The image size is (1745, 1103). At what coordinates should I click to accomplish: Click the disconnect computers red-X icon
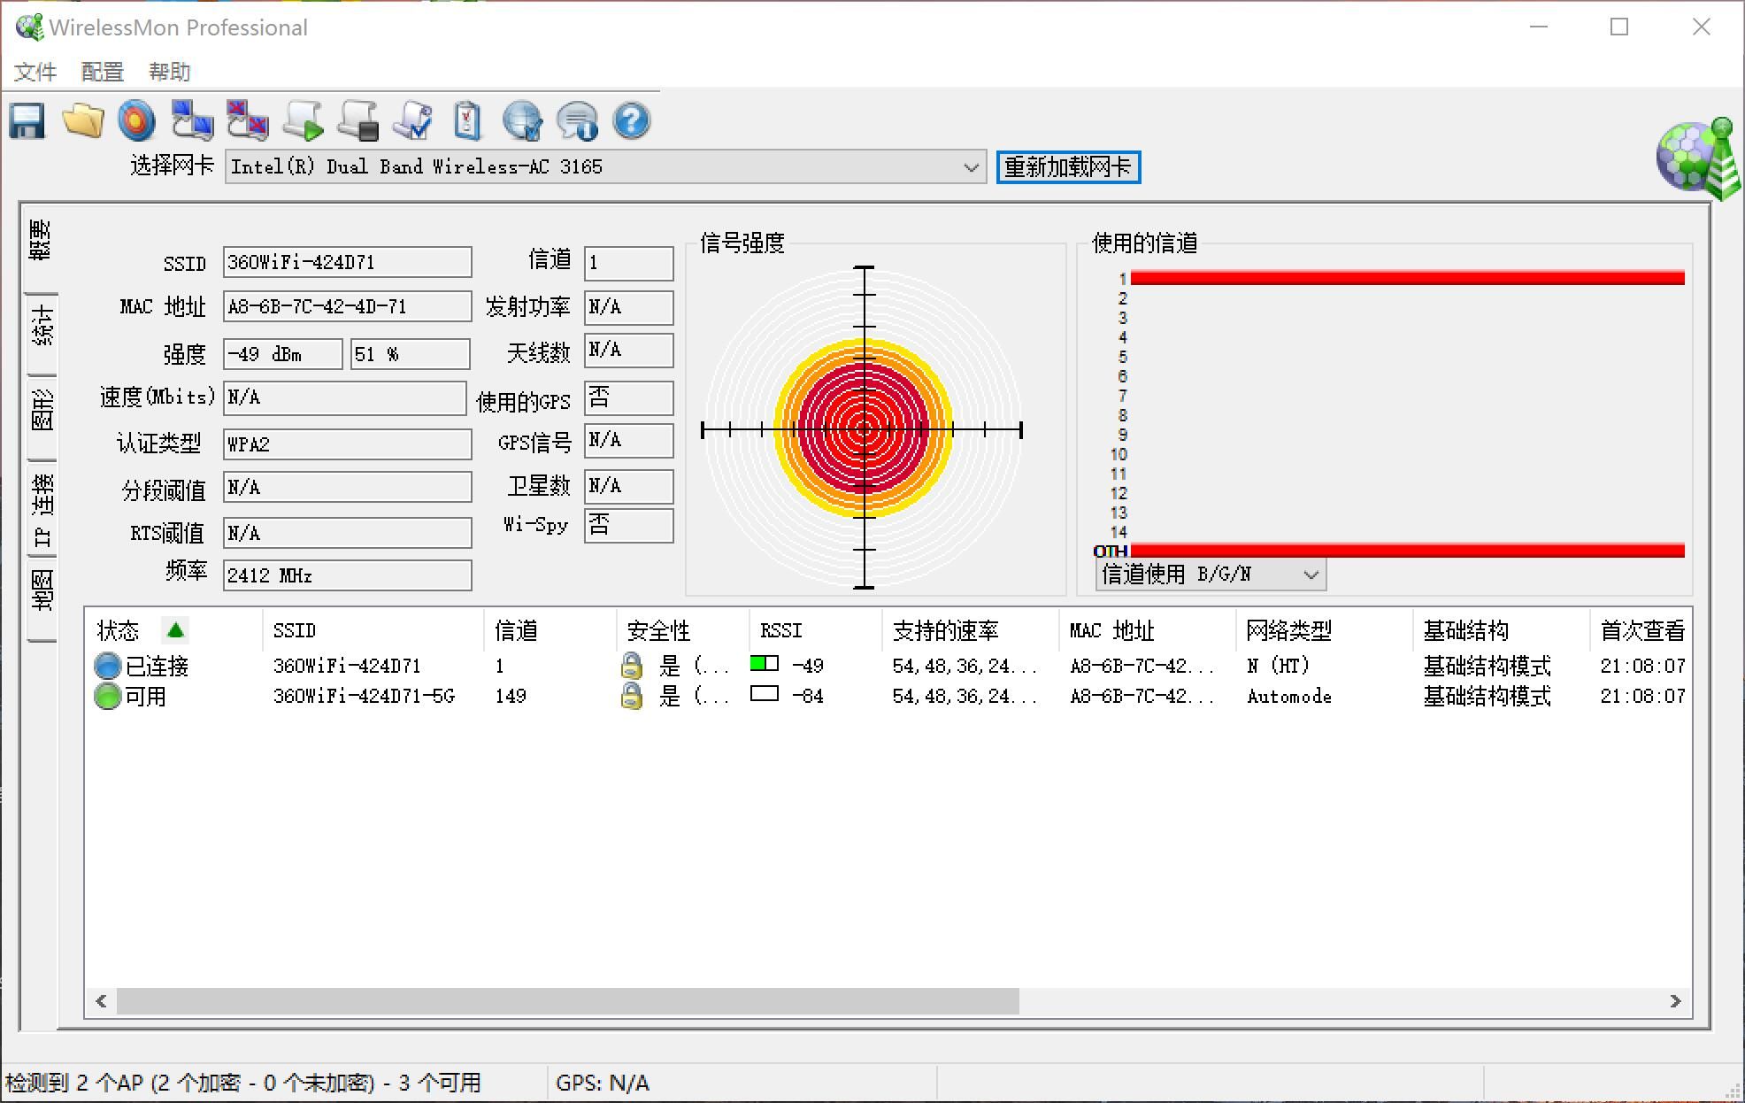click(x=247, y=121)
